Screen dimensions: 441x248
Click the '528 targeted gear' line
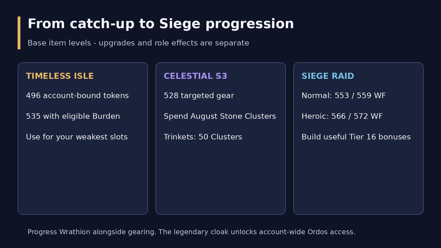[x=199, y=96]
